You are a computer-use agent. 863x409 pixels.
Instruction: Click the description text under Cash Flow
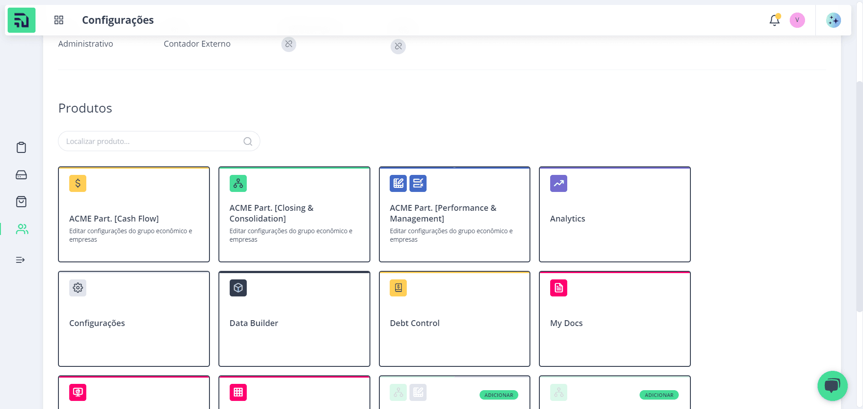click(x=131, y=235)
